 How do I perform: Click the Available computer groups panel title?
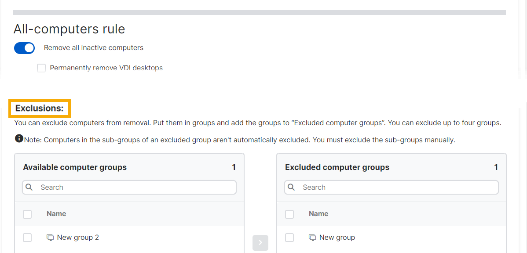75,167
